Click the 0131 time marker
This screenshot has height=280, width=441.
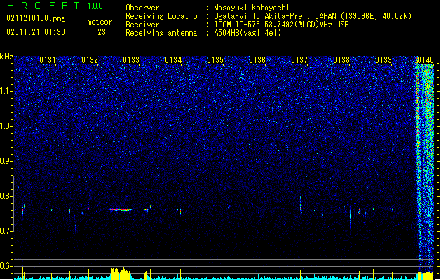[x=48, y=60]
